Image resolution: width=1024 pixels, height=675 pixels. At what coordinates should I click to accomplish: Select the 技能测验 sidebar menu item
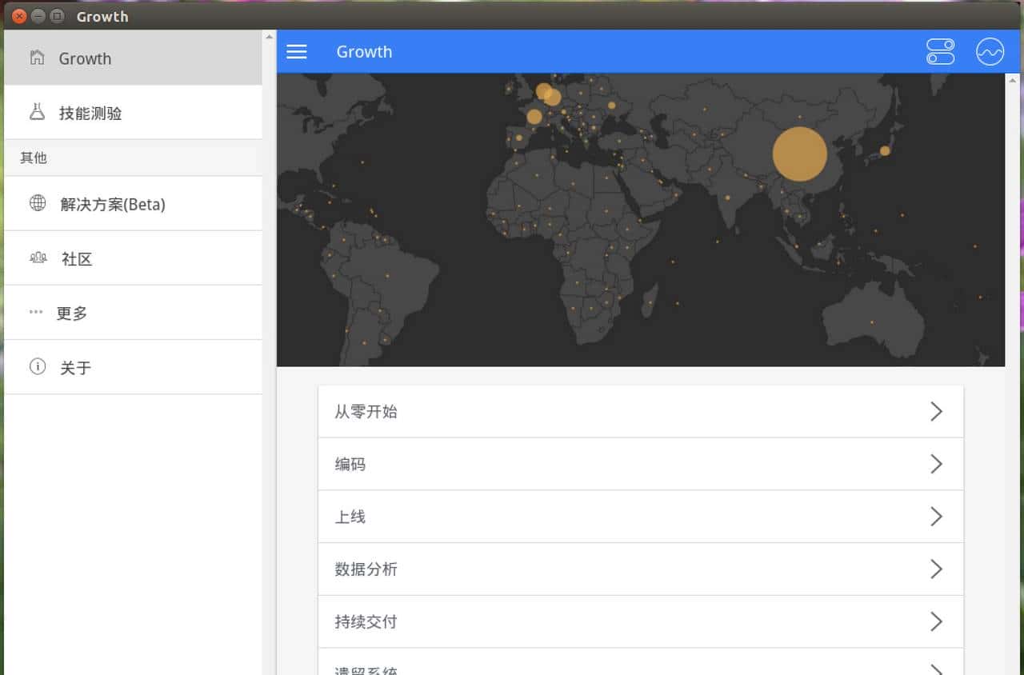point(90,113)
